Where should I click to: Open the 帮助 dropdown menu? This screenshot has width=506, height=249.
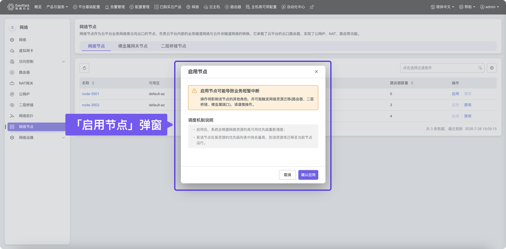(467, 7)
